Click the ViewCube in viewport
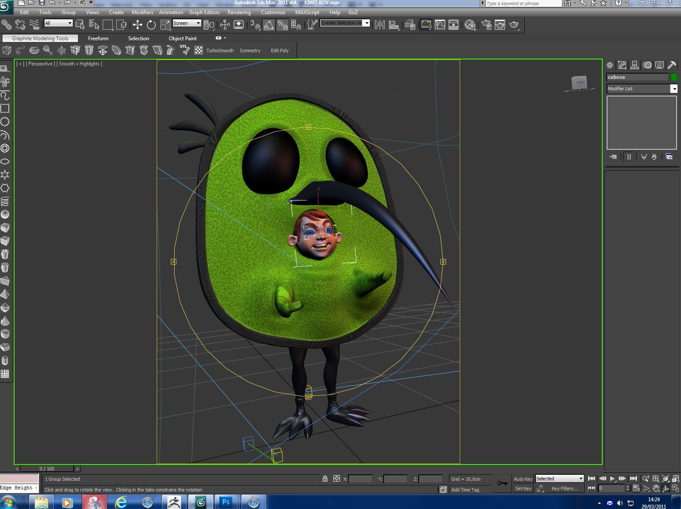 [x=579, y=83]
